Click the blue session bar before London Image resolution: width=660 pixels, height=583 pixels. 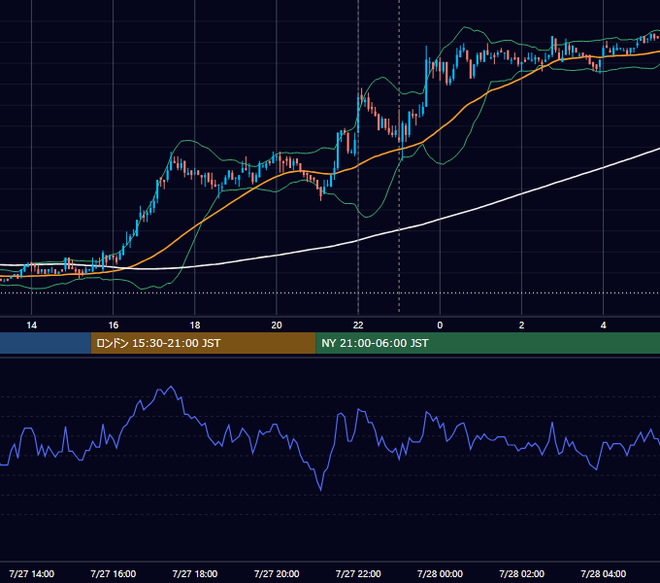tap(46, 343)
